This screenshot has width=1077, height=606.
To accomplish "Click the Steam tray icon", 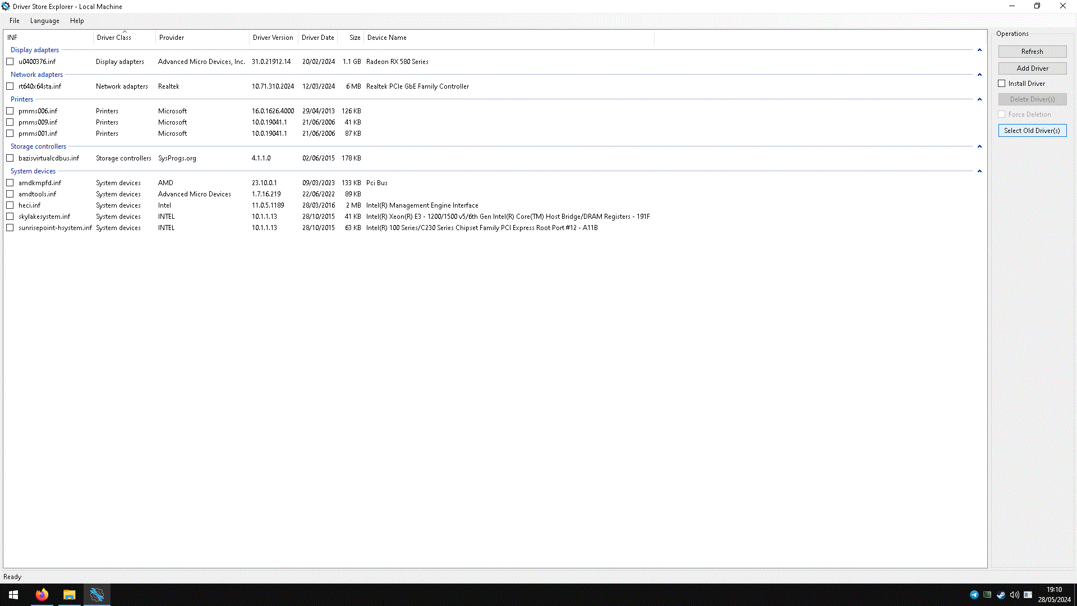I will click(1001, 595).
